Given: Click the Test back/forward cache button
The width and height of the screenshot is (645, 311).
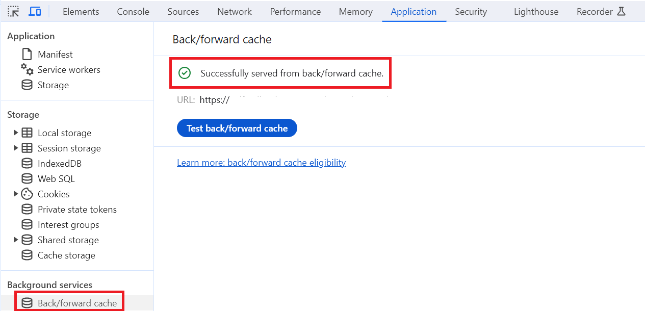Looking at the screenshot, I should [x=237, y=128].
